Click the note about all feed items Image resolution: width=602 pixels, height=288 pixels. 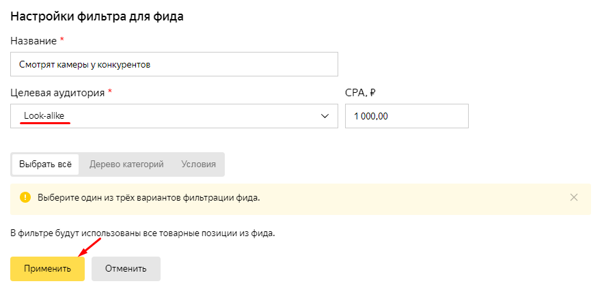[143, 233]
